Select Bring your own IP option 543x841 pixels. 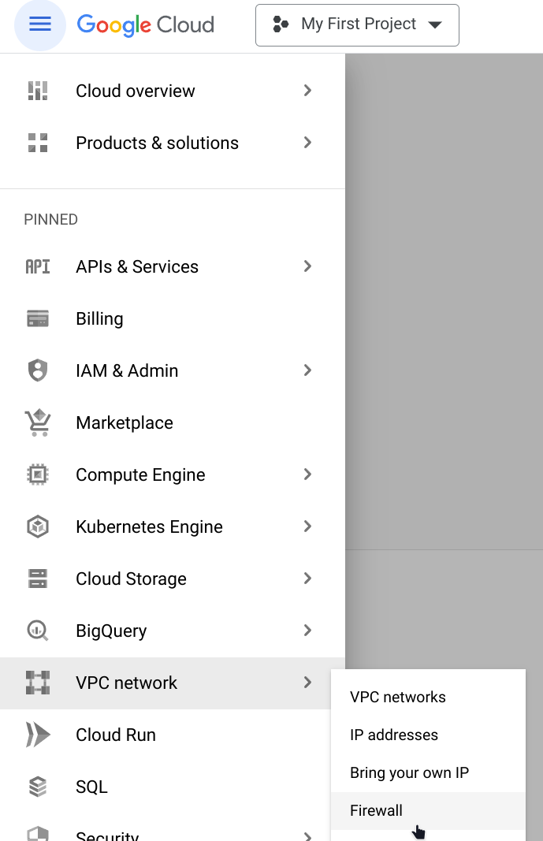[409, 772]
